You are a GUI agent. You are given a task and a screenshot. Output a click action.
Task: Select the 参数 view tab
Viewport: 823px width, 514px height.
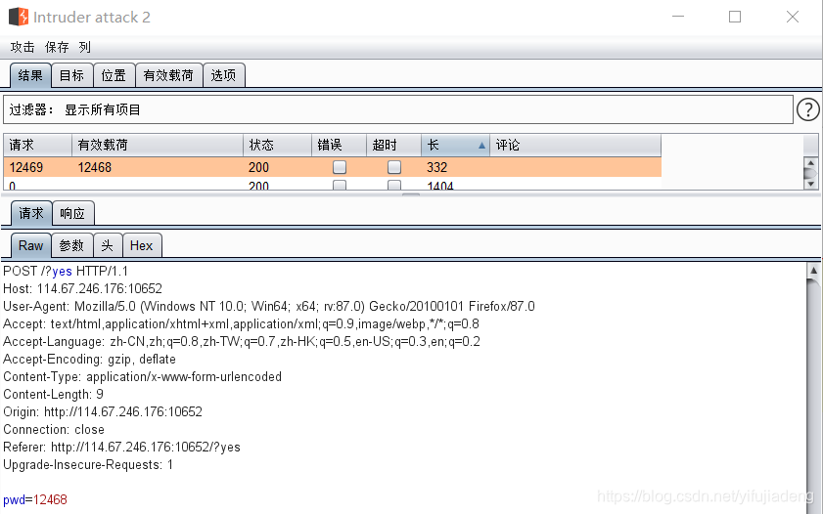click(x=71, y=245)
